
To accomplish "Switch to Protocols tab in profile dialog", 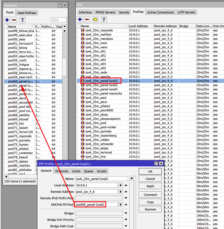I will (62, 171).
